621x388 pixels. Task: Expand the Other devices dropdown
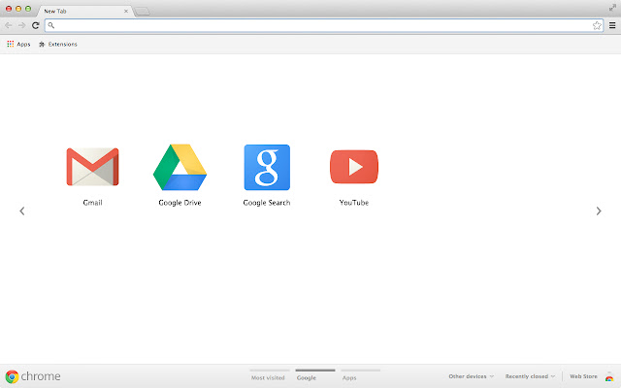click(x=471, y=376)
